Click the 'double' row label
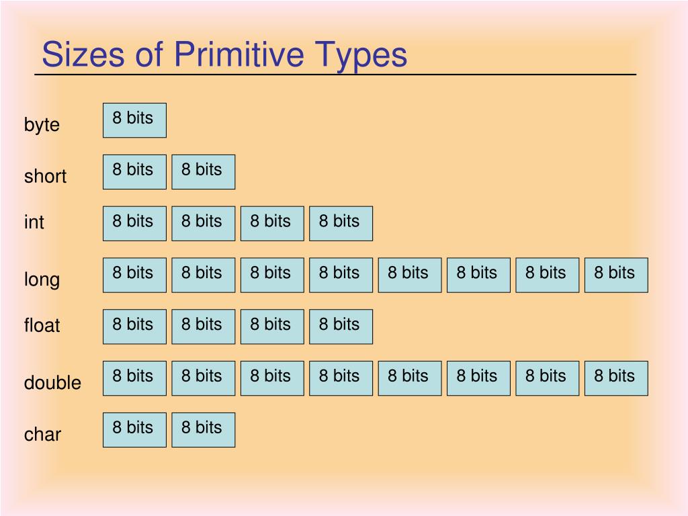 tap(52, 382)
